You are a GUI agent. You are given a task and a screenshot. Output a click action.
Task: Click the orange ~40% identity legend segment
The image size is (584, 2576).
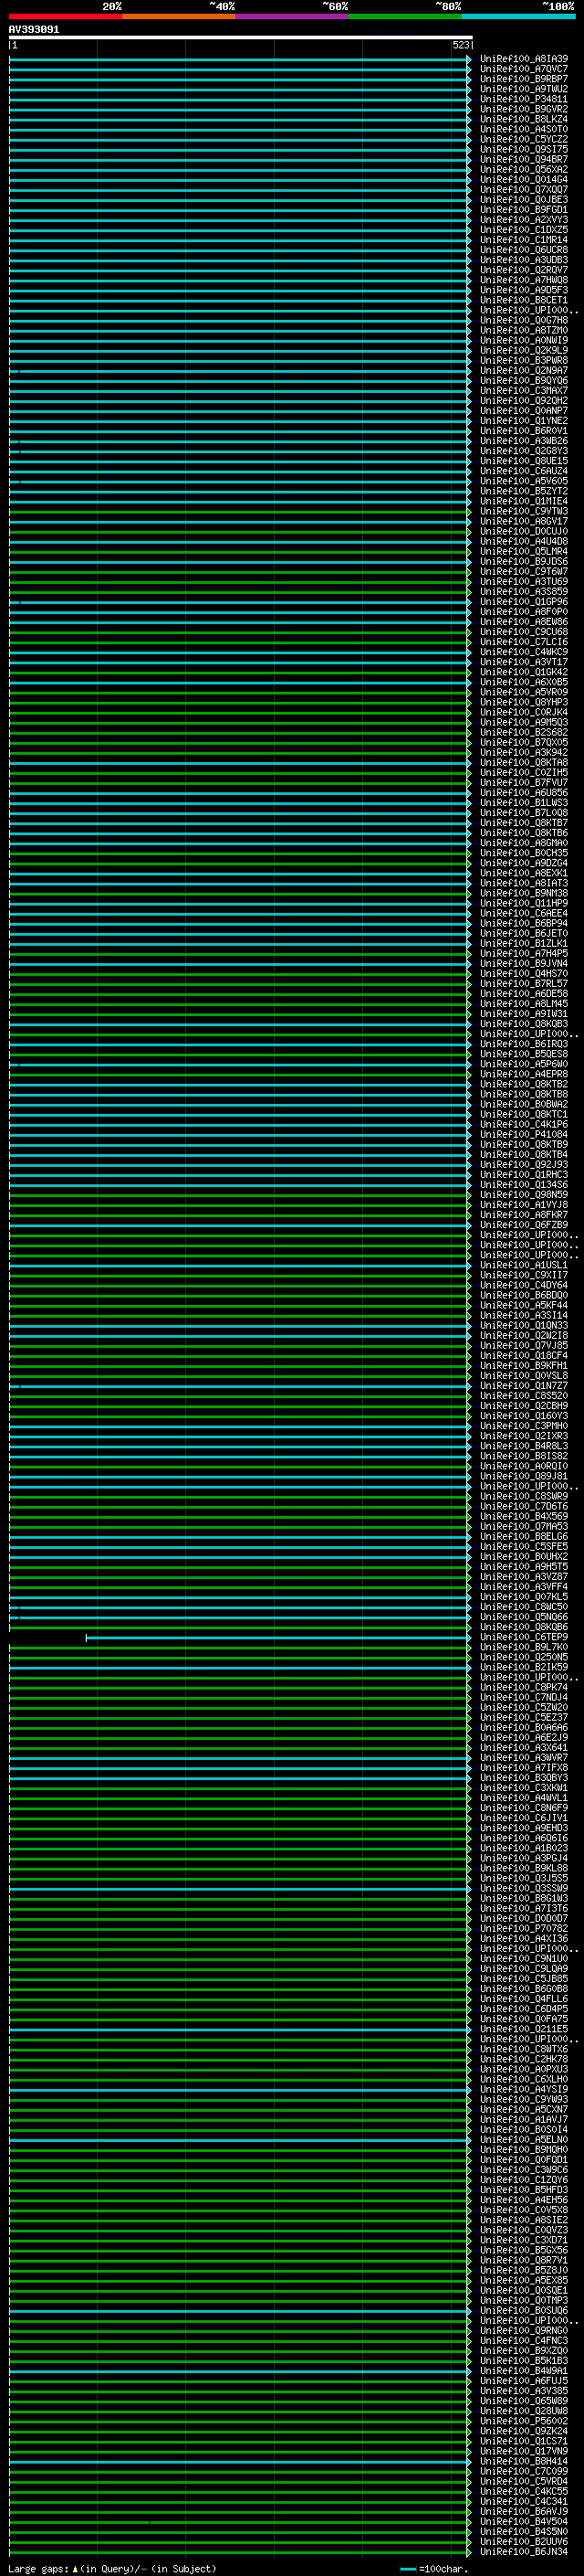[179, 16]
